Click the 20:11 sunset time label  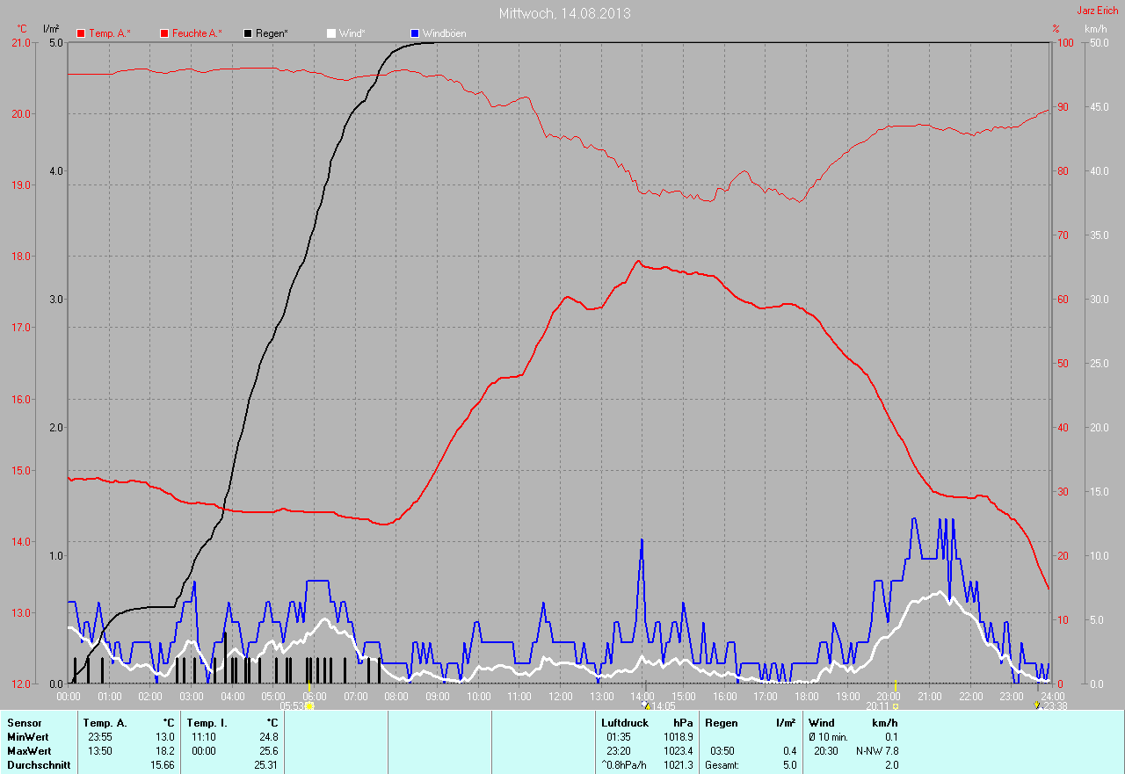pyautogui.click(x=877, y=705)
